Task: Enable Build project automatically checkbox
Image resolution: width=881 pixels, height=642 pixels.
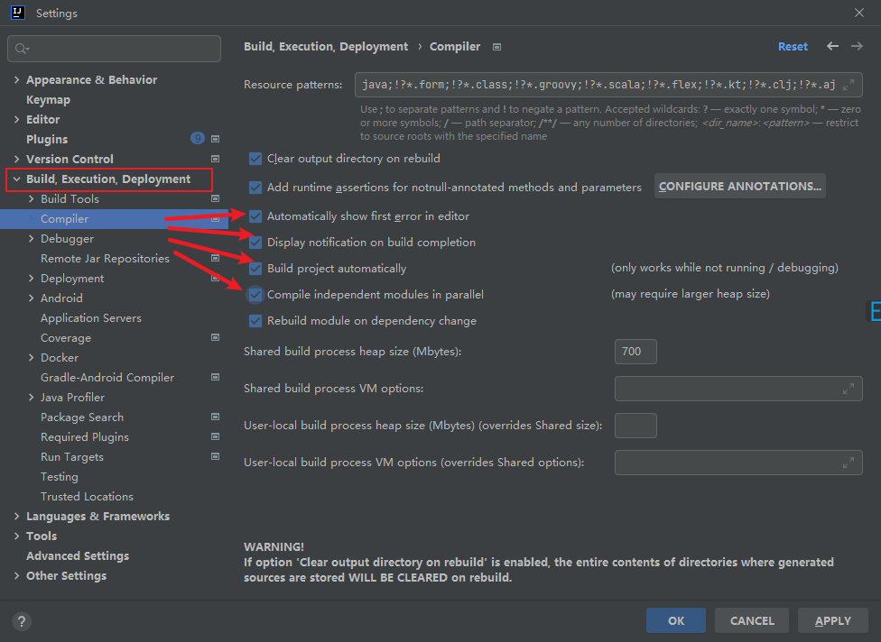Action: tap(255, 268)
